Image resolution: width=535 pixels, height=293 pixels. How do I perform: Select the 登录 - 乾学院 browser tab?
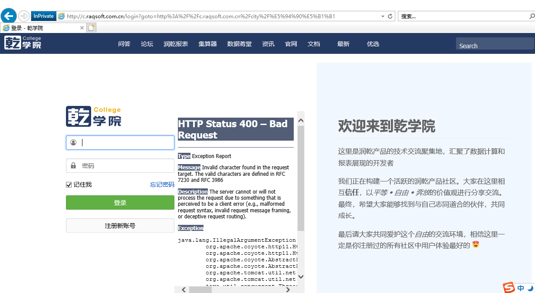coord(43,28)
